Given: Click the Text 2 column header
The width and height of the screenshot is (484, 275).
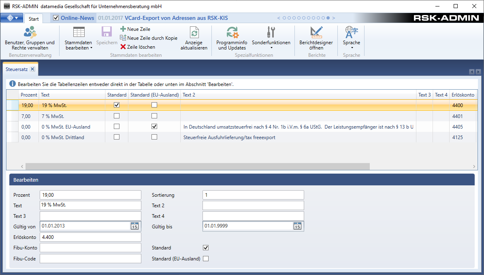Looking at the screenshot, I should coord(298,95).
